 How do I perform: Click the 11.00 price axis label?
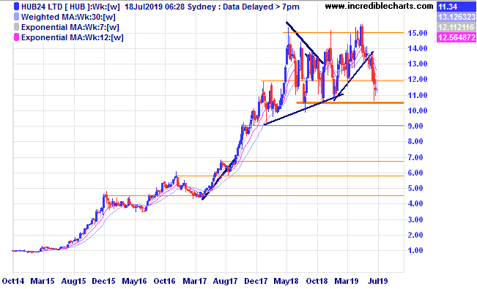point(417,95)
